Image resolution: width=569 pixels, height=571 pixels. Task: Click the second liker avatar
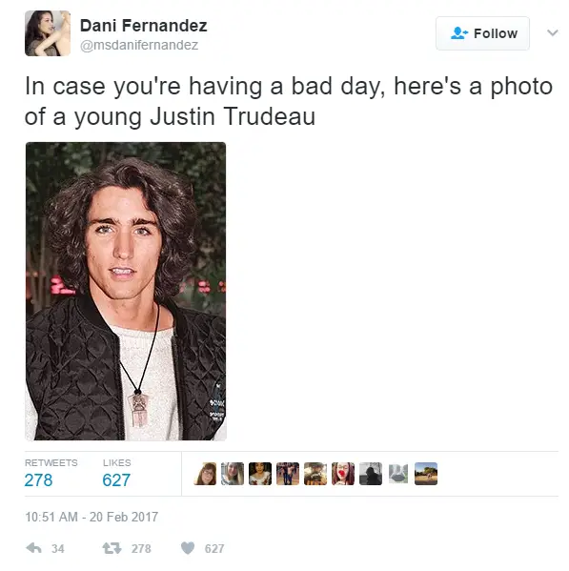(233, 474)
